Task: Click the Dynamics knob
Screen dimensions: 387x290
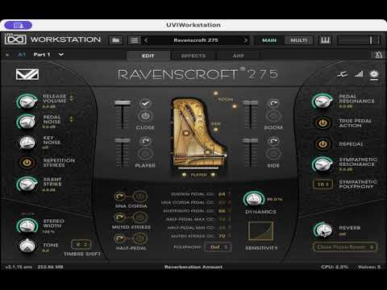Action: coord(253,200)
